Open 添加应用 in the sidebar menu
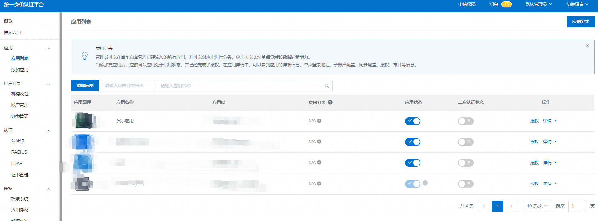This screenshot has height=221, width=598. [20, 70]
